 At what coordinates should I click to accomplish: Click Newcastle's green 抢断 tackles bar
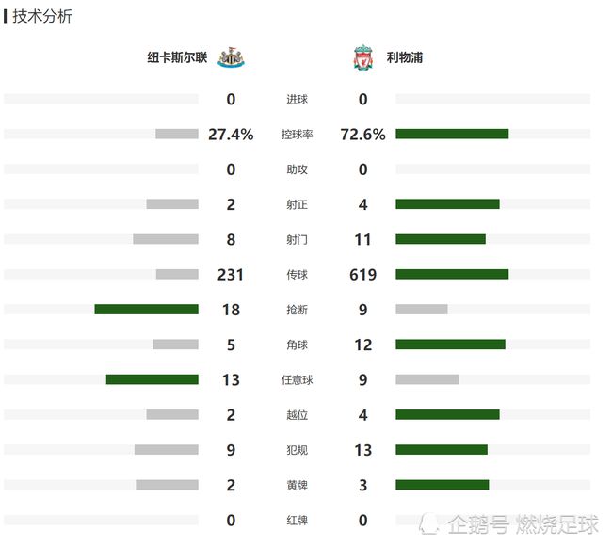coord(146,310)
